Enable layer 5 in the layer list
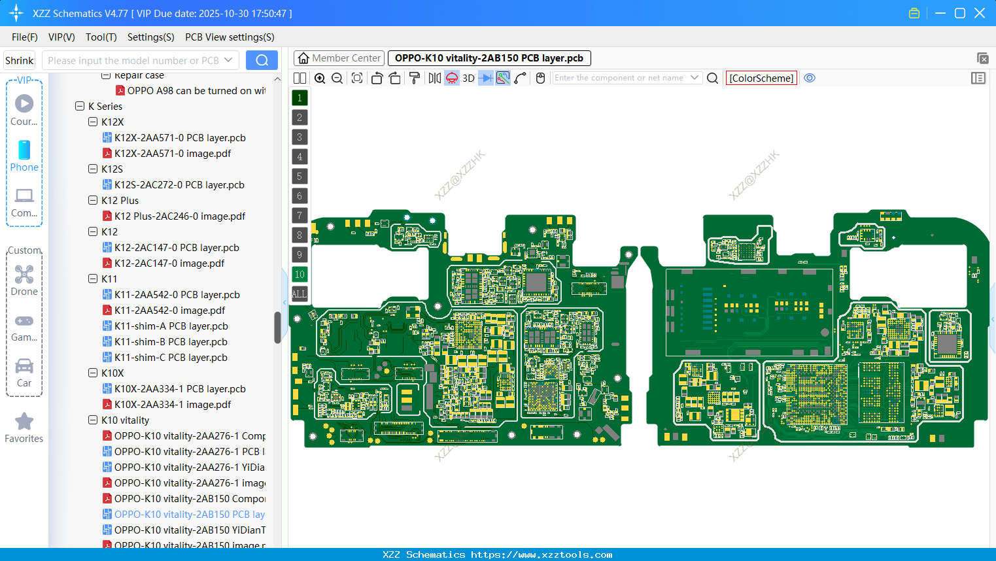Screen dimensions: 996x561 point(300,176)
